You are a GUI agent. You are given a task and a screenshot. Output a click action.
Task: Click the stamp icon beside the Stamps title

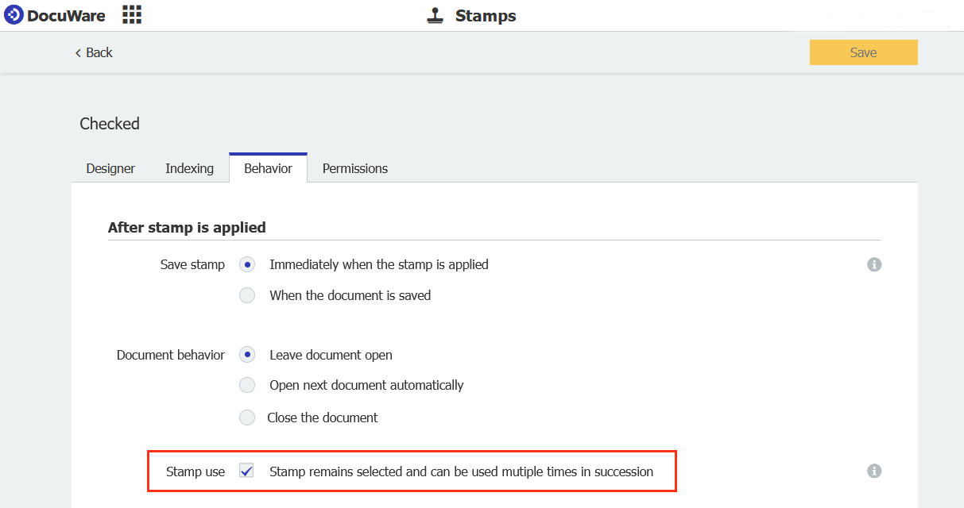435,14
